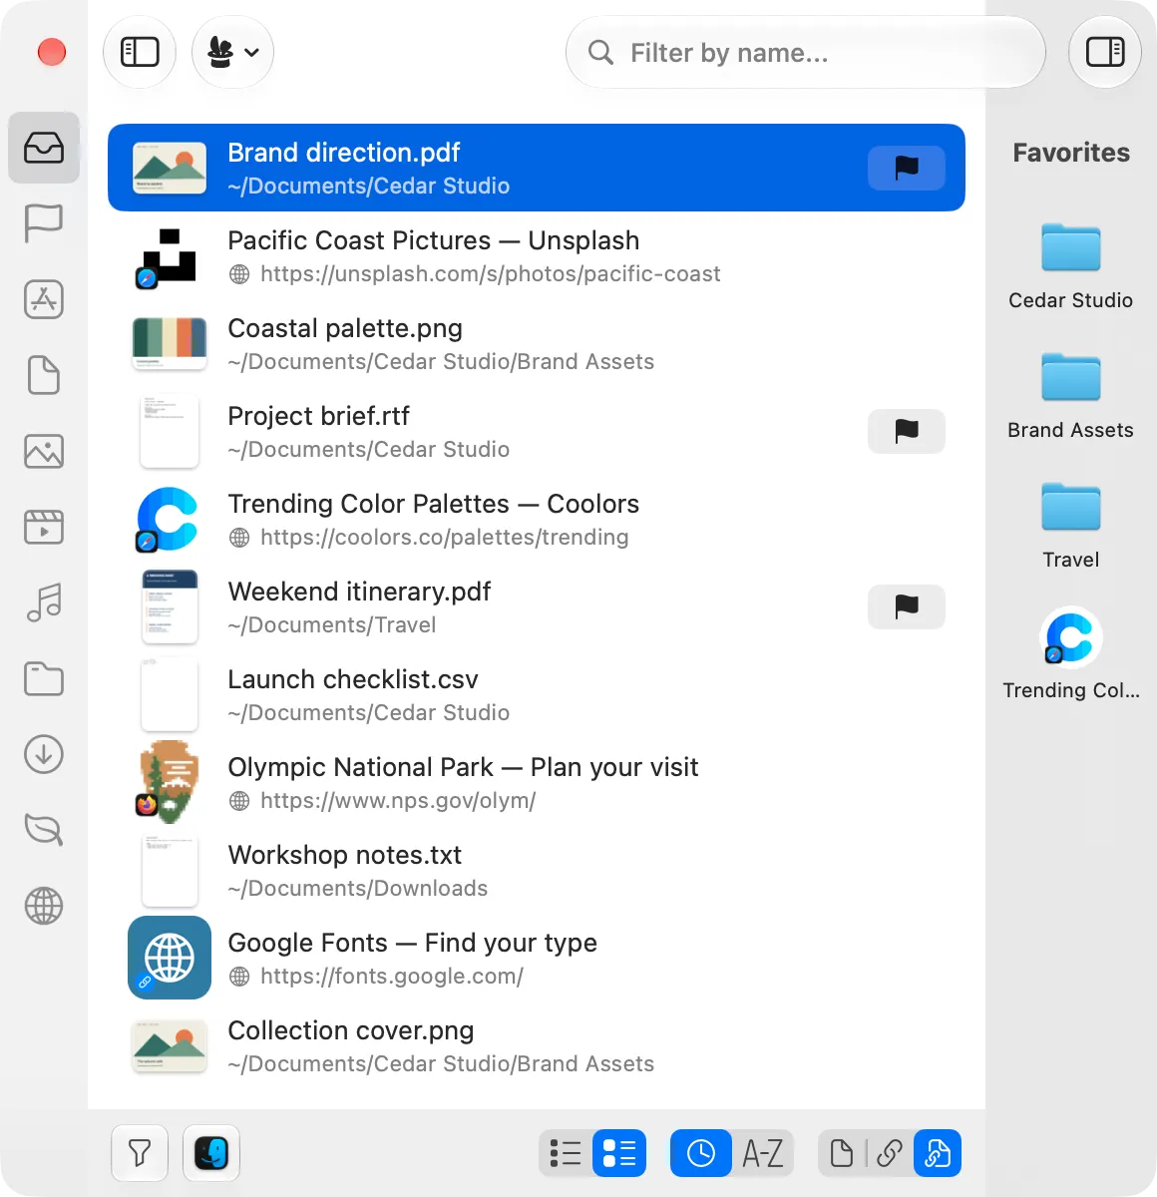The image size is (1157, 1197).
Task: Open the magic hat dropdown menu
Action: coord(232,52)
